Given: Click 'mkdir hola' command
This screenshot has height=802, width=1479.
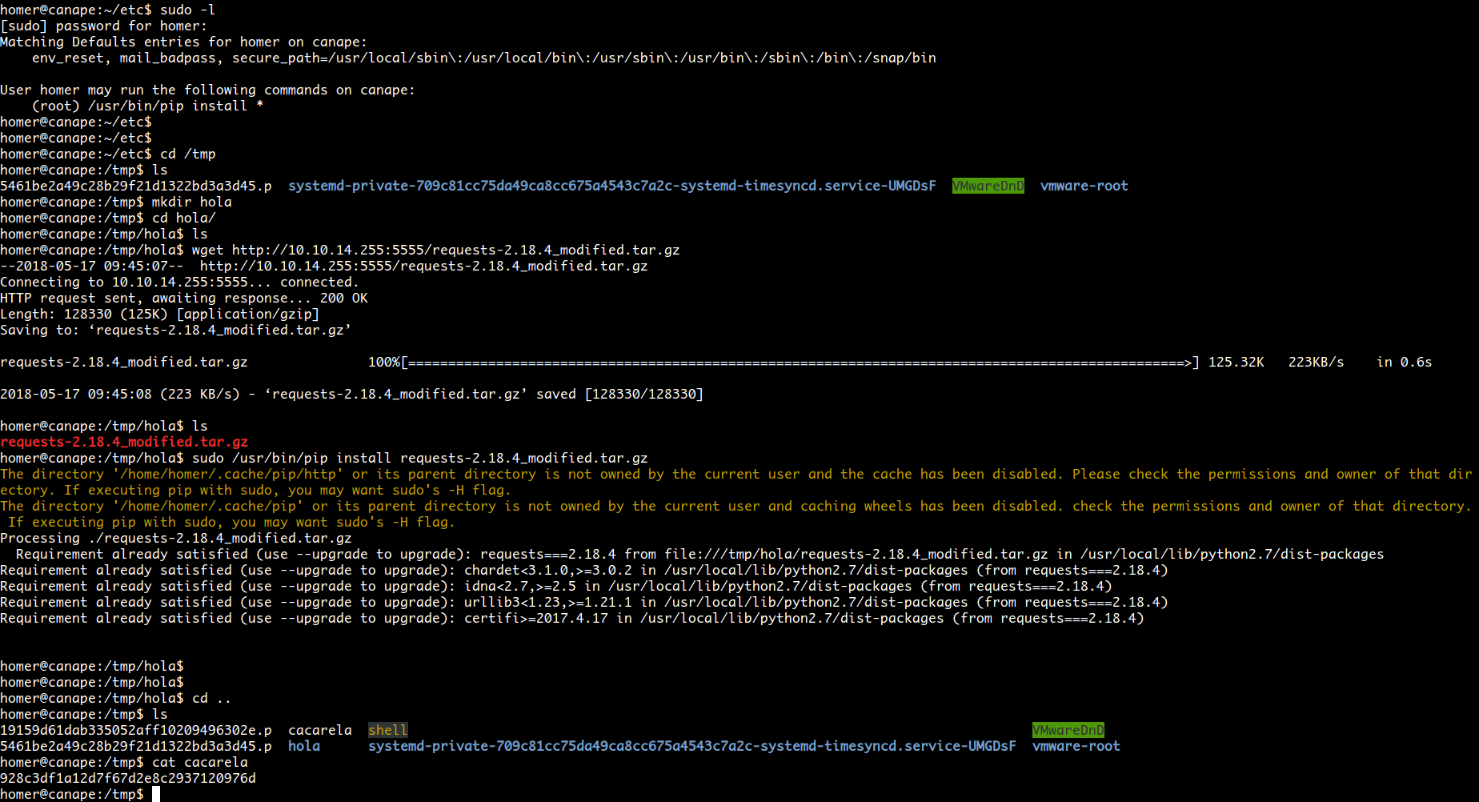Looking at the screenshot, I should [x=192, y=202].
